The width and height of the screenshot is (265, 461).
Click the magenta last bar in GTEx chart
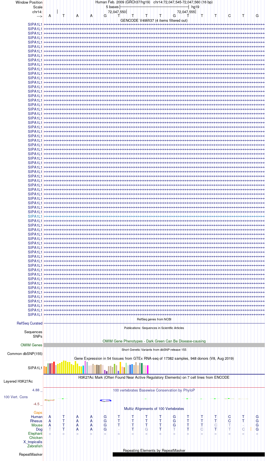click(x=148, y=369)
